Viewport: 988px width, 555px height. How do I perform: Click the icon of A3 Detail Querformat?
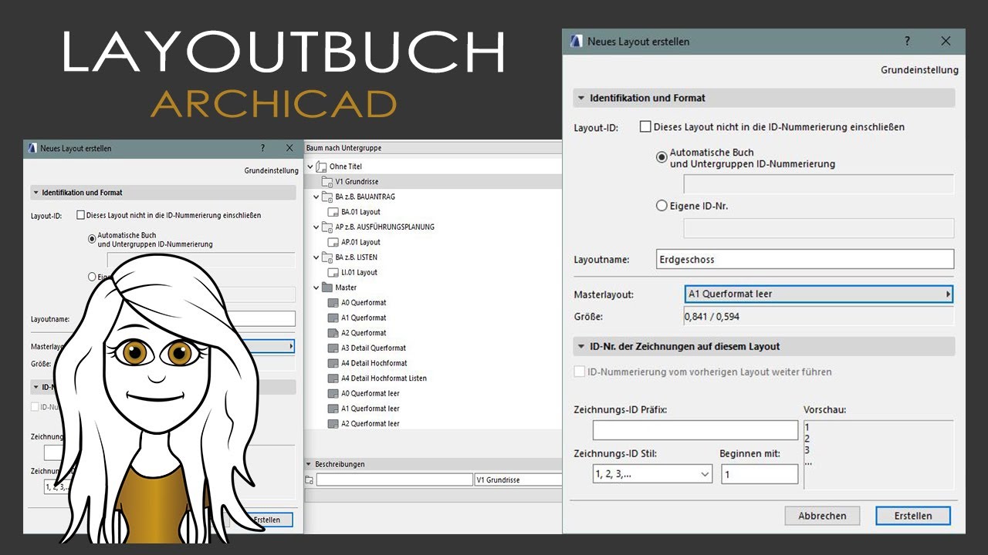pos(333,348)
